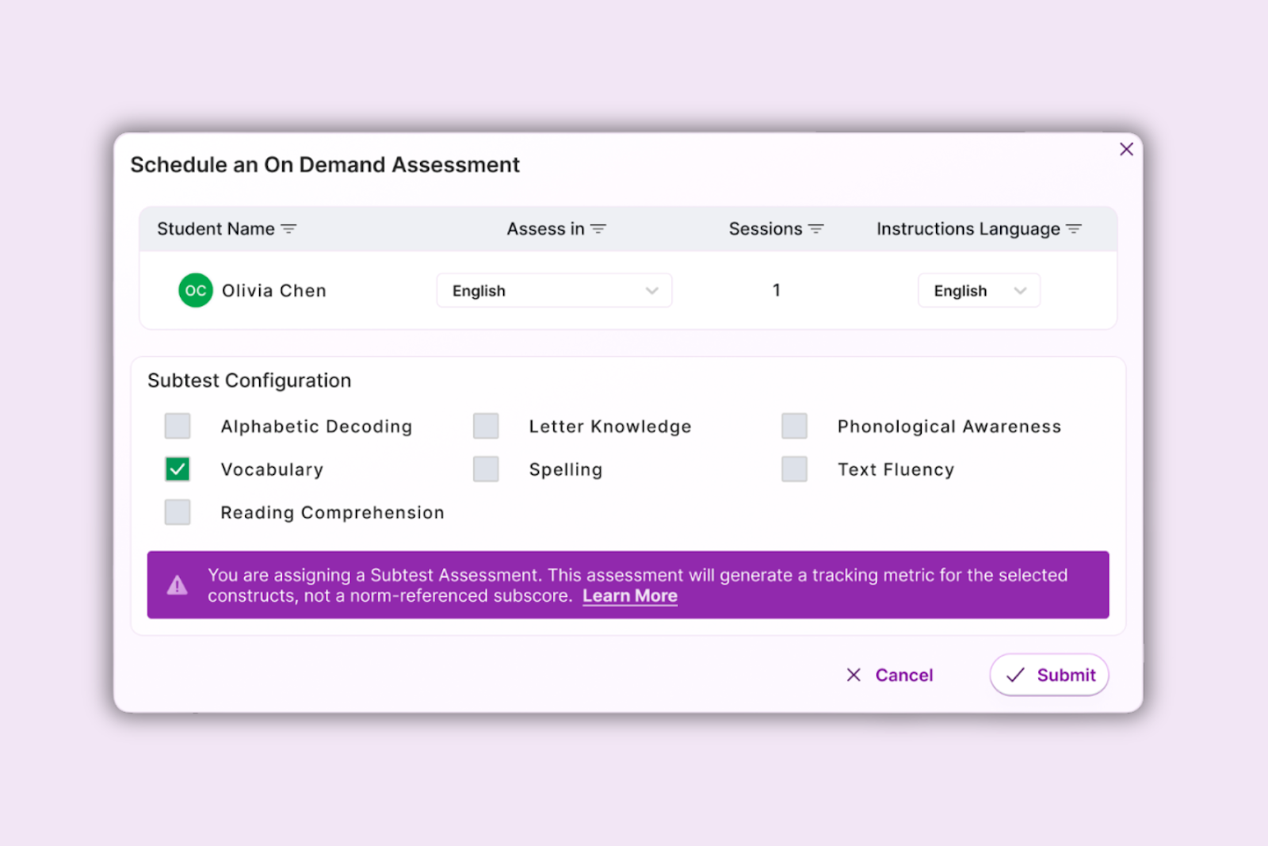Close the dialog with the X icon

tap(1126, 149)
